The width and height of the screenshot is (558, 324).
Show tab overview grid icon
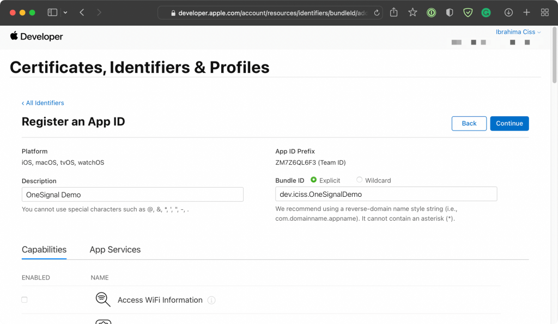click(x=544, y=13)
